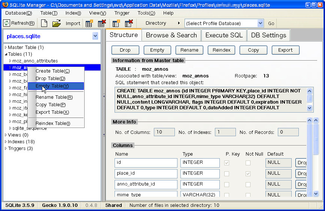
Task: Click the Copy button
Action: pyautogui.click(x=253, y=50)
